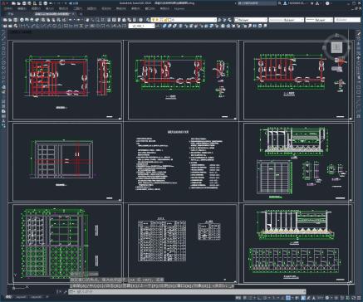Click the Help question mark icon

click(327, 3)
